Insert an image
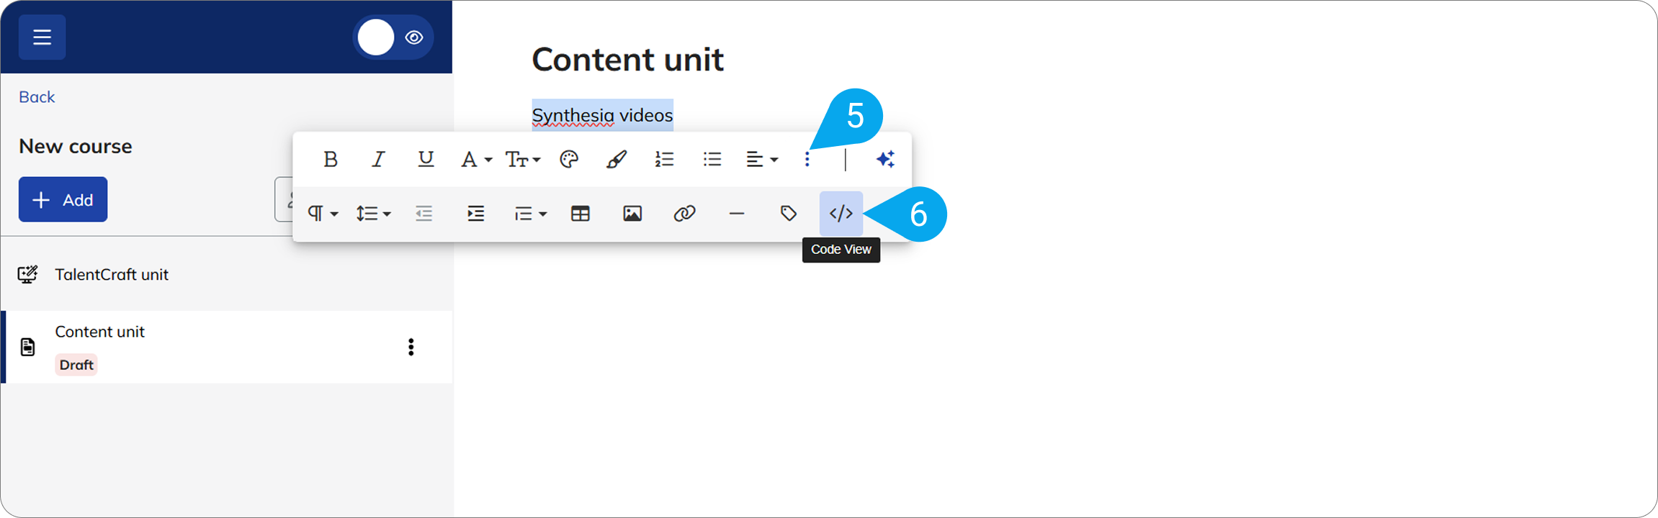The height and width of the screenshot is (518, 1658). point(632,214)
